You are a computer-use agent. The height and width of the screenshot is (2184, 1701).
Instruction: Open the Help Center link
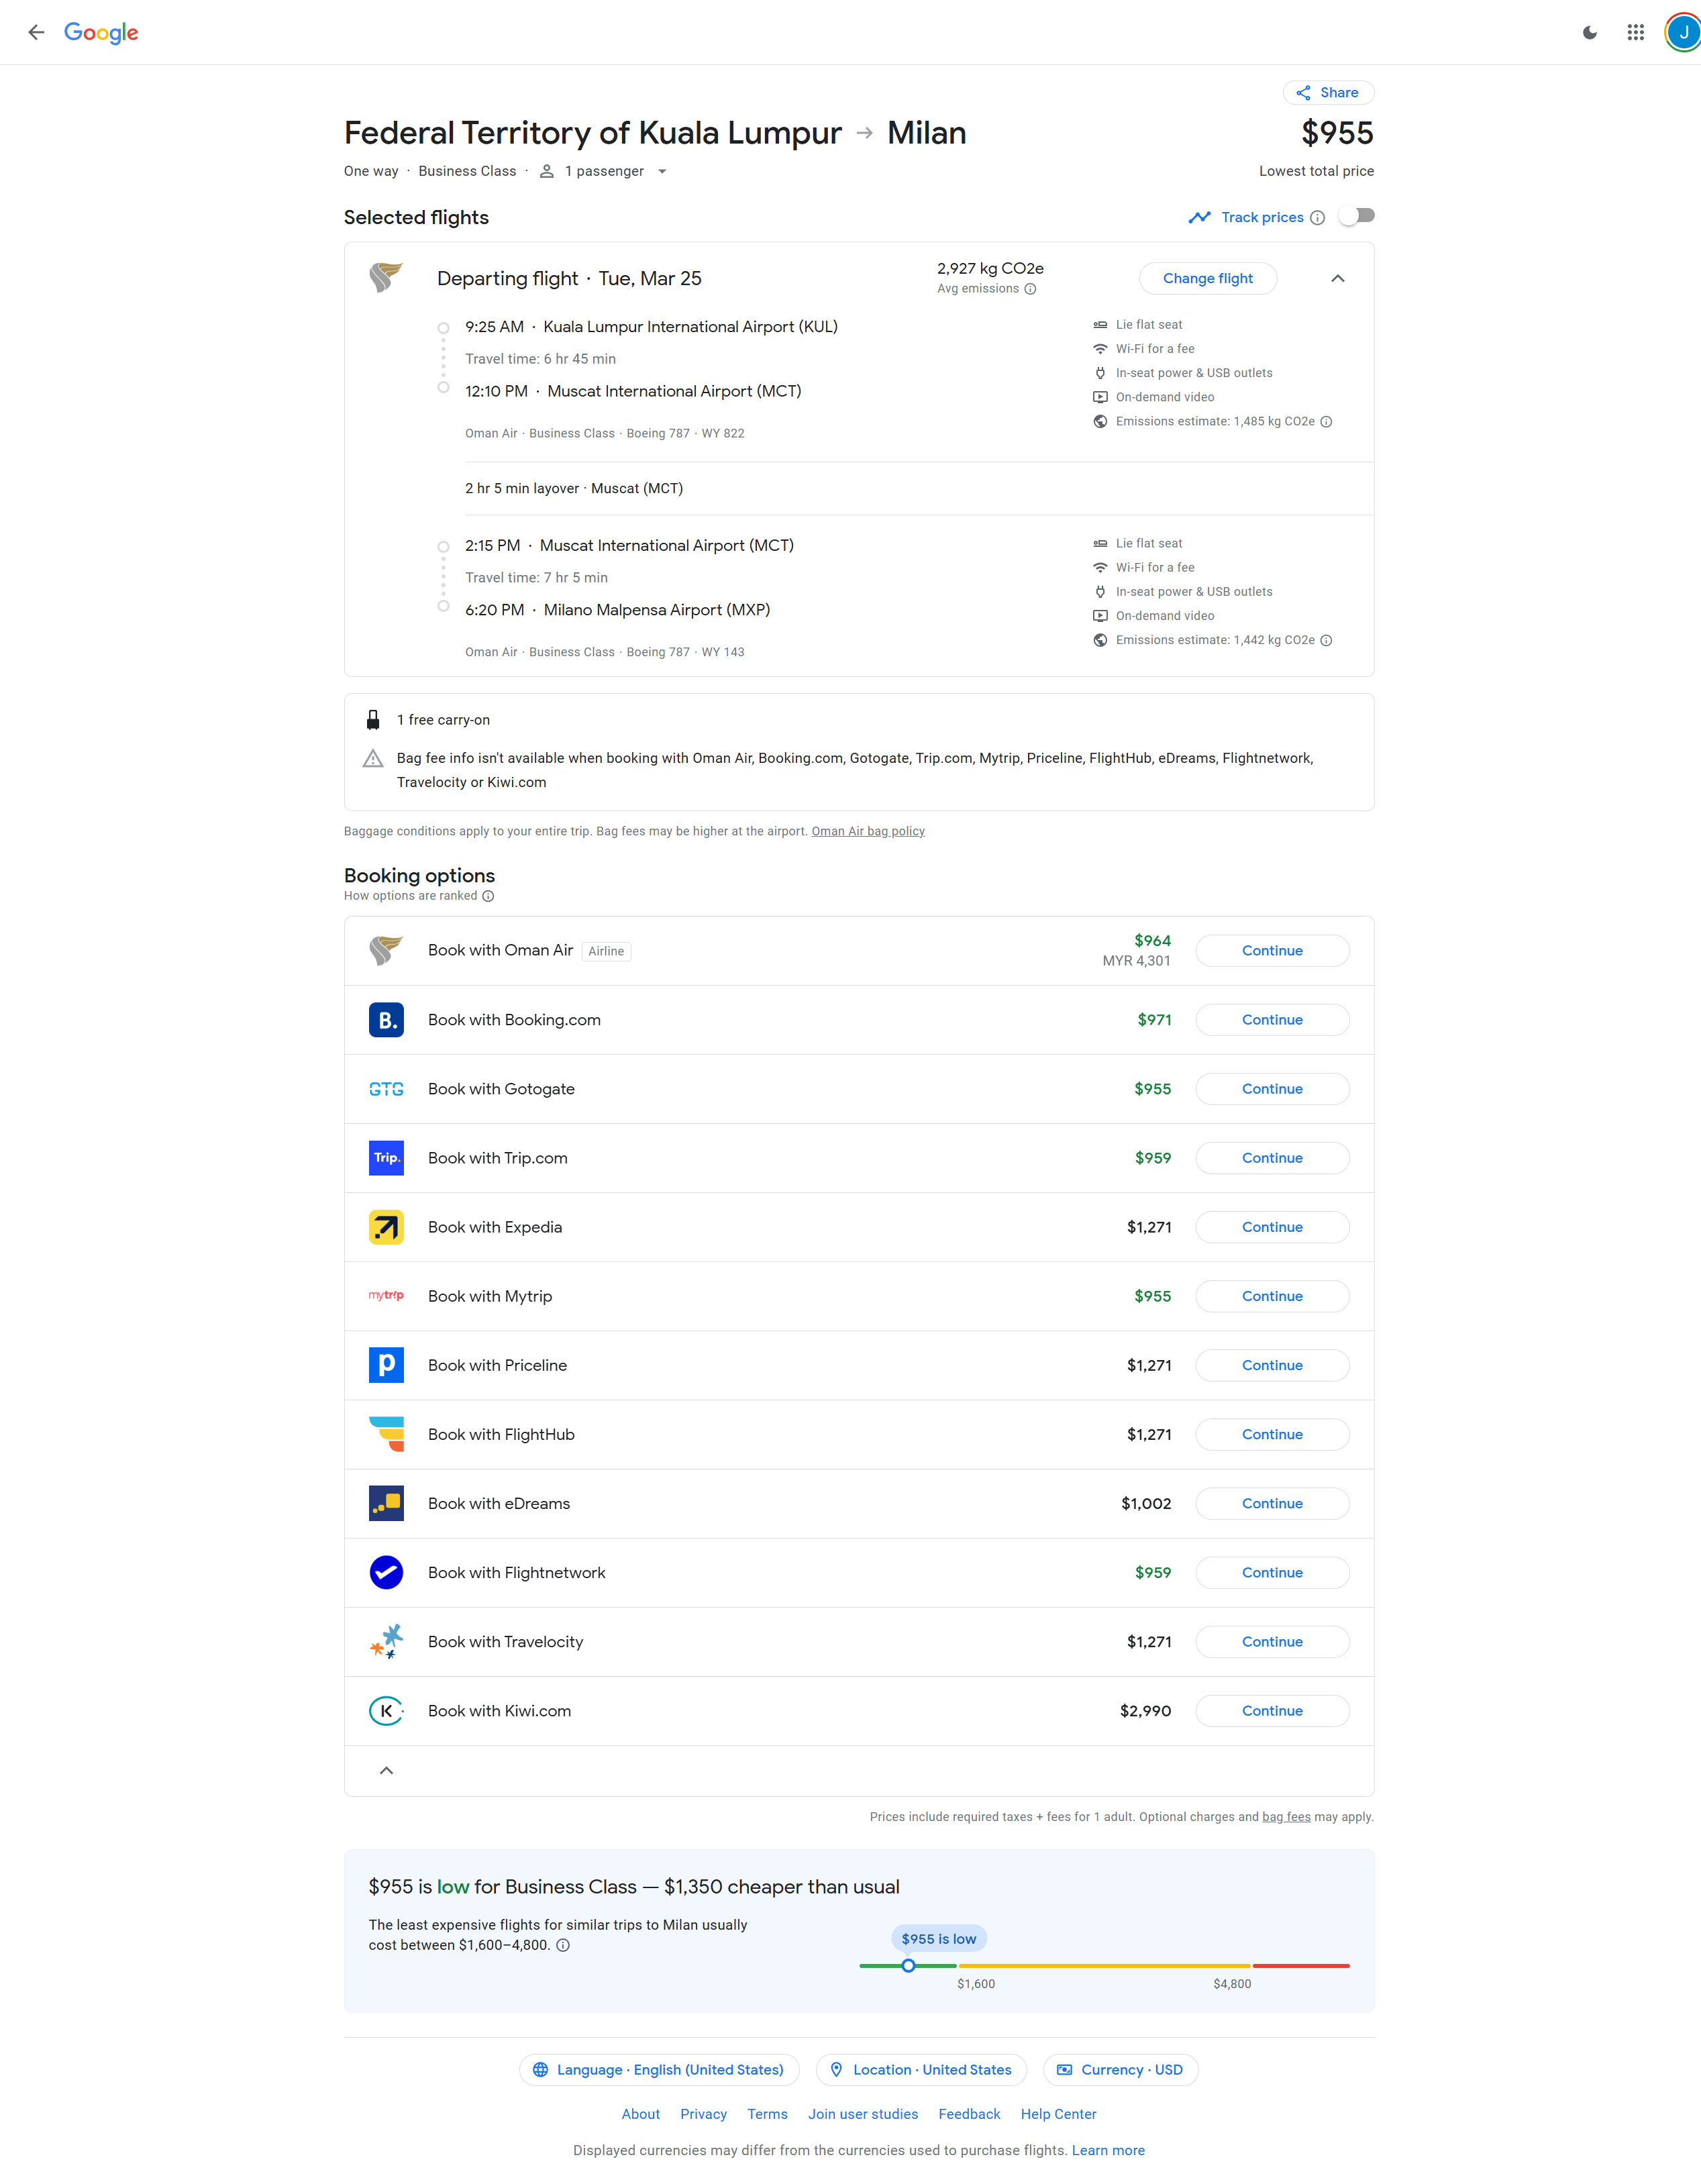click(1058, 2114)
